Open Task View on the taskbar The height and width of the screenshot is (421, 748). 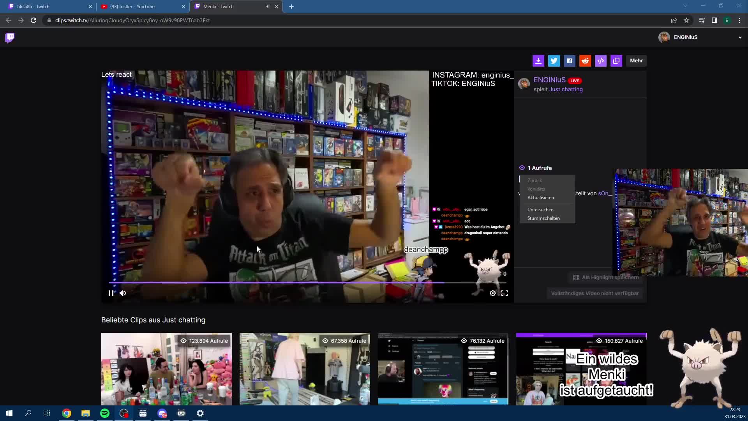(47, 413)
